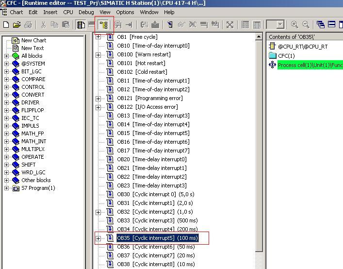Open the View menu
This screenshot has height=269, width=343.
point(105,12)
